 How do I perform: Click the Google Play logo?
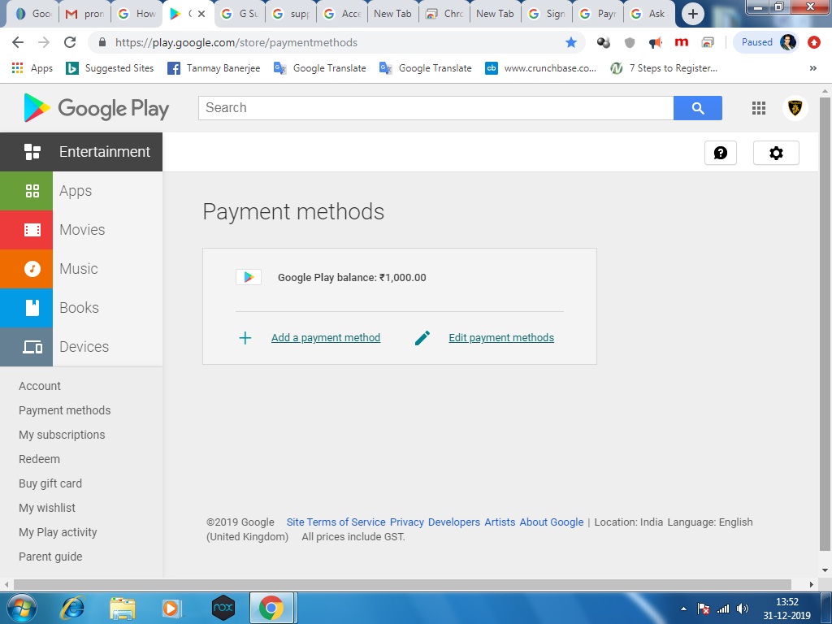click(96, 108)
